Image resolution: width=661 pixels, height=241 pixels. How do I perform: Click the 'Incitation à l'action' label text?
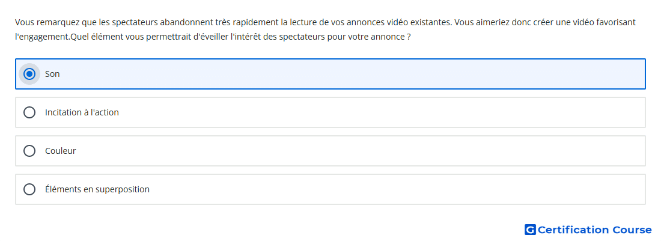82,112
